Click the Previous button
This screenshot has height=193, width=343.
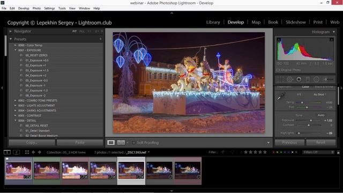click(x=289, y=143)
